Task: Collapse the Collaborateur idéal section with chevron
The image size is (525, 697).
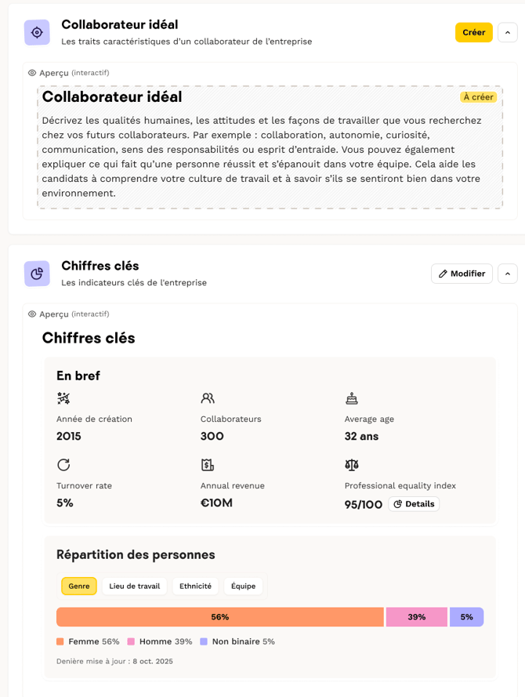Action: point(508,32)
